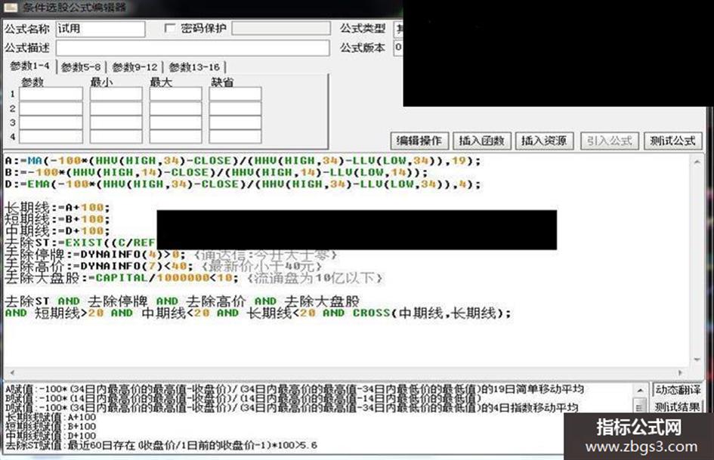Click row 2 最大 value field
714x460 pixels.
point(176,109)
